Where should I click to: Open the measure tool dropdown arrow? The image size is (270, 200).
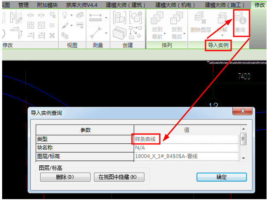point(106,18)
